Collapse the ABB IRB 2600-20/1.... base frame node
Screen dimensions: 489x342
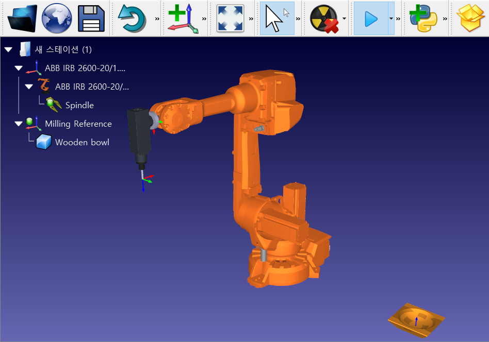pyautogui.click(x=19, y=68)
